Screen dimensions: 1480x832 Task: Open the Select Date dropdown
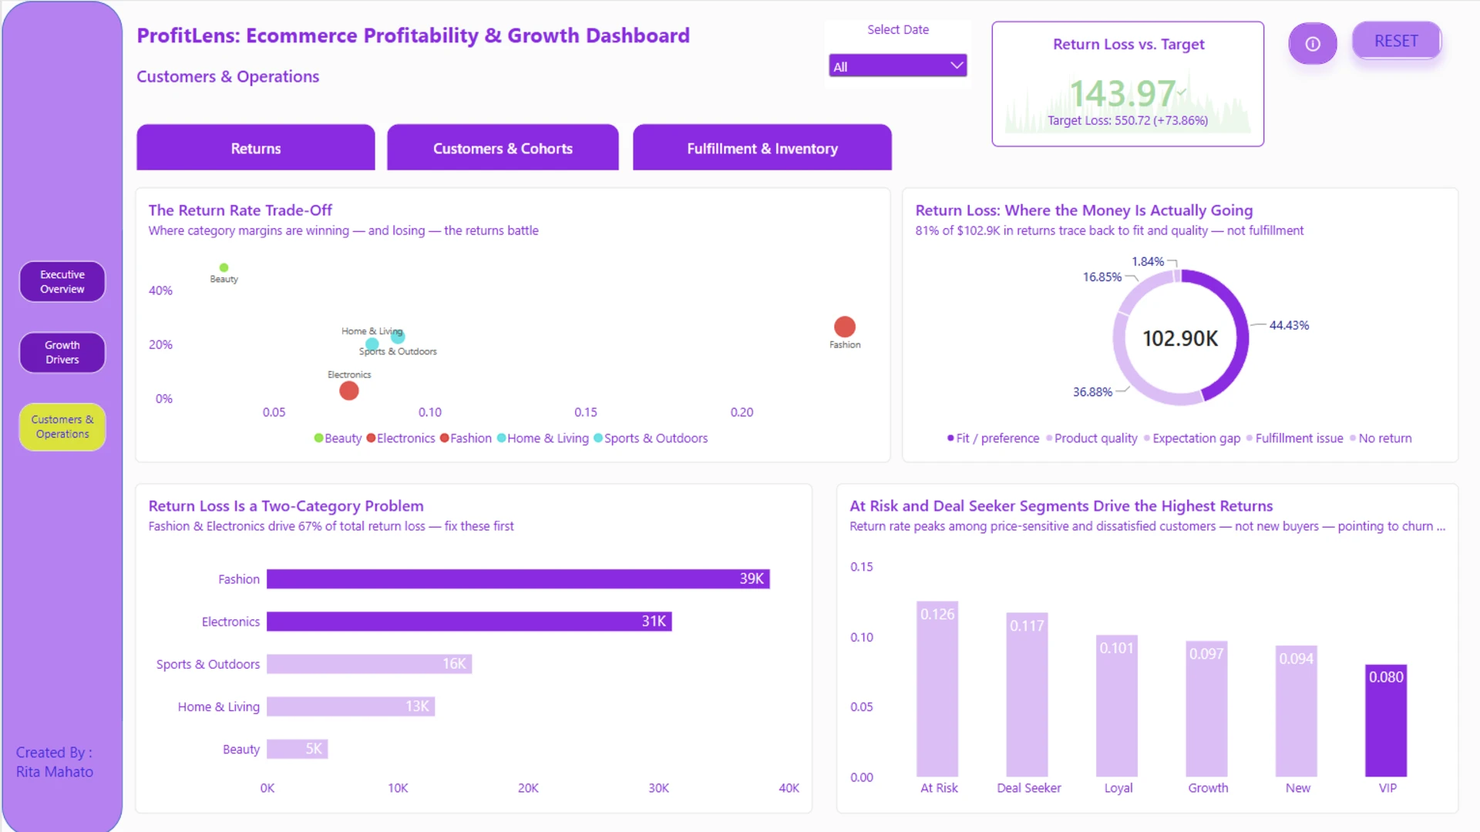(x=897, y=66)
